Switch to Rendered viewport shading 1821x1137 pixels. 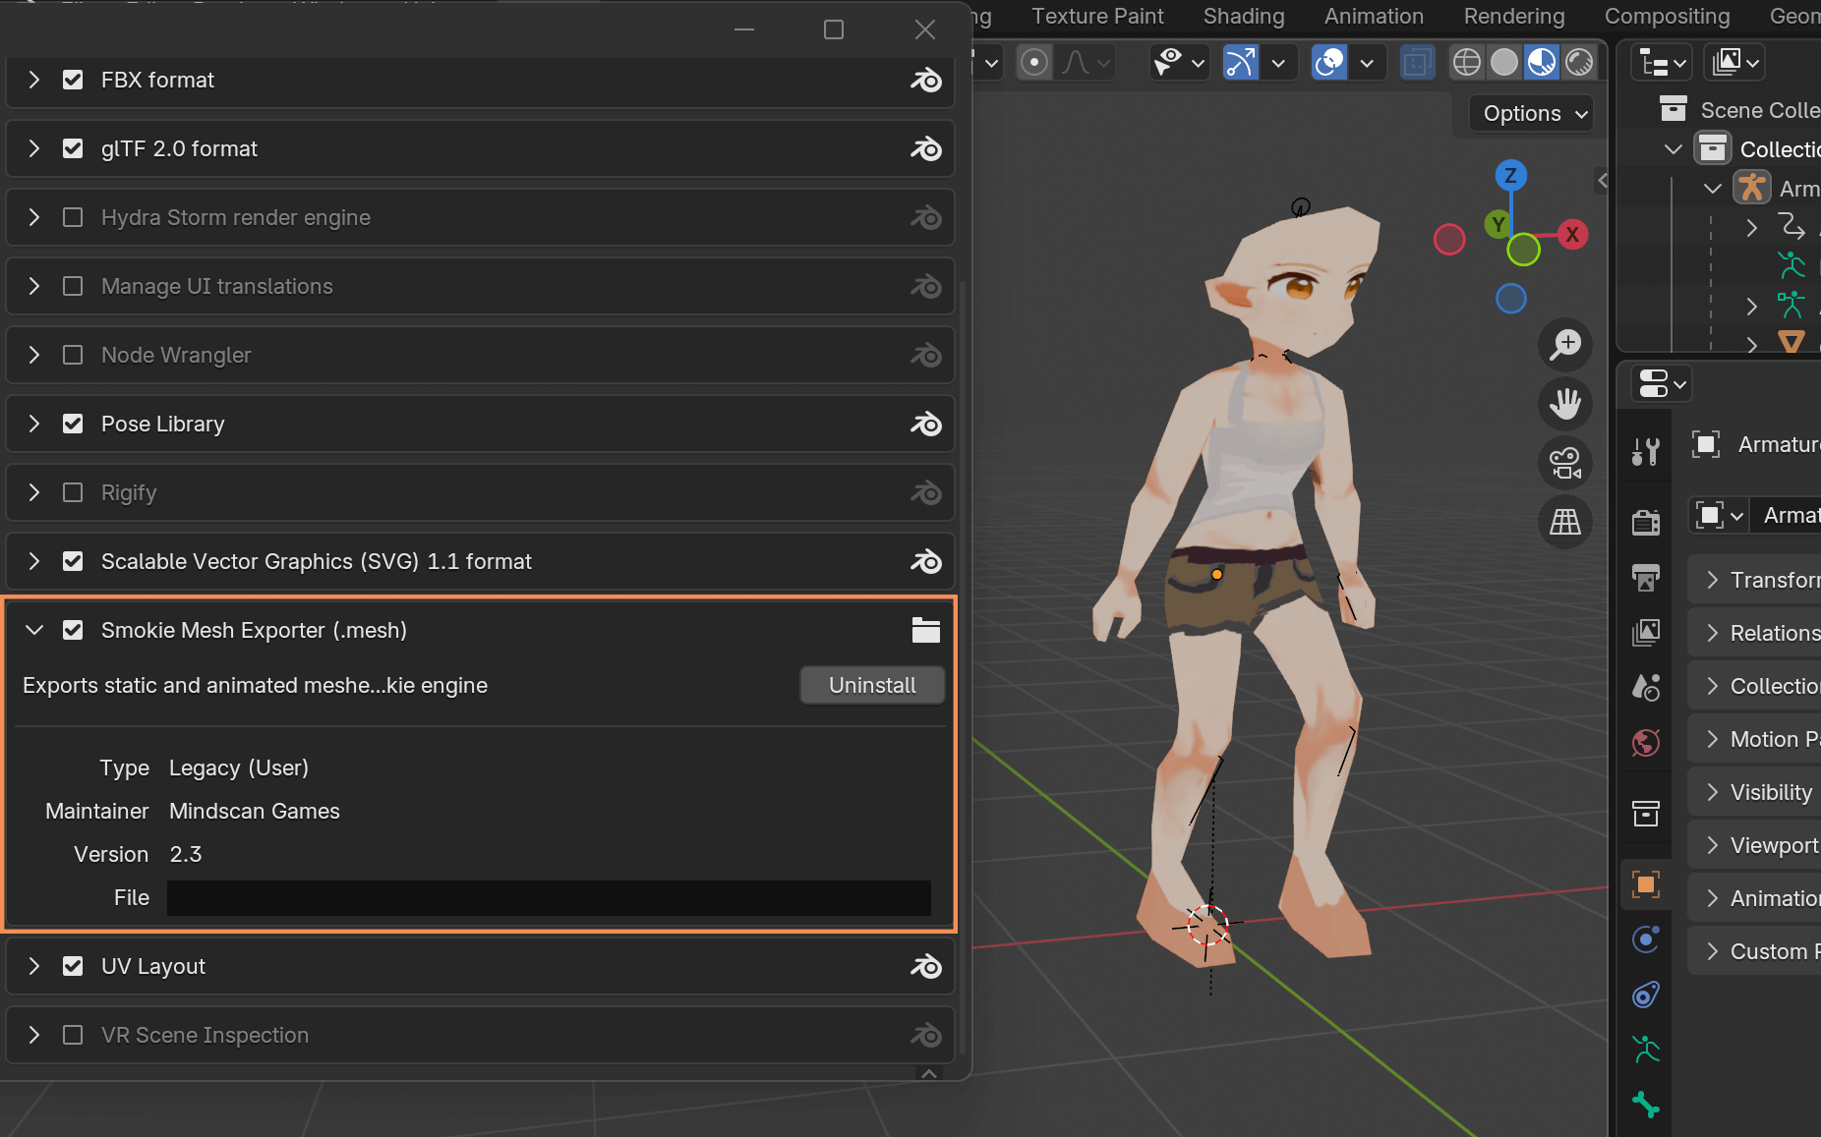(1579, 62)
